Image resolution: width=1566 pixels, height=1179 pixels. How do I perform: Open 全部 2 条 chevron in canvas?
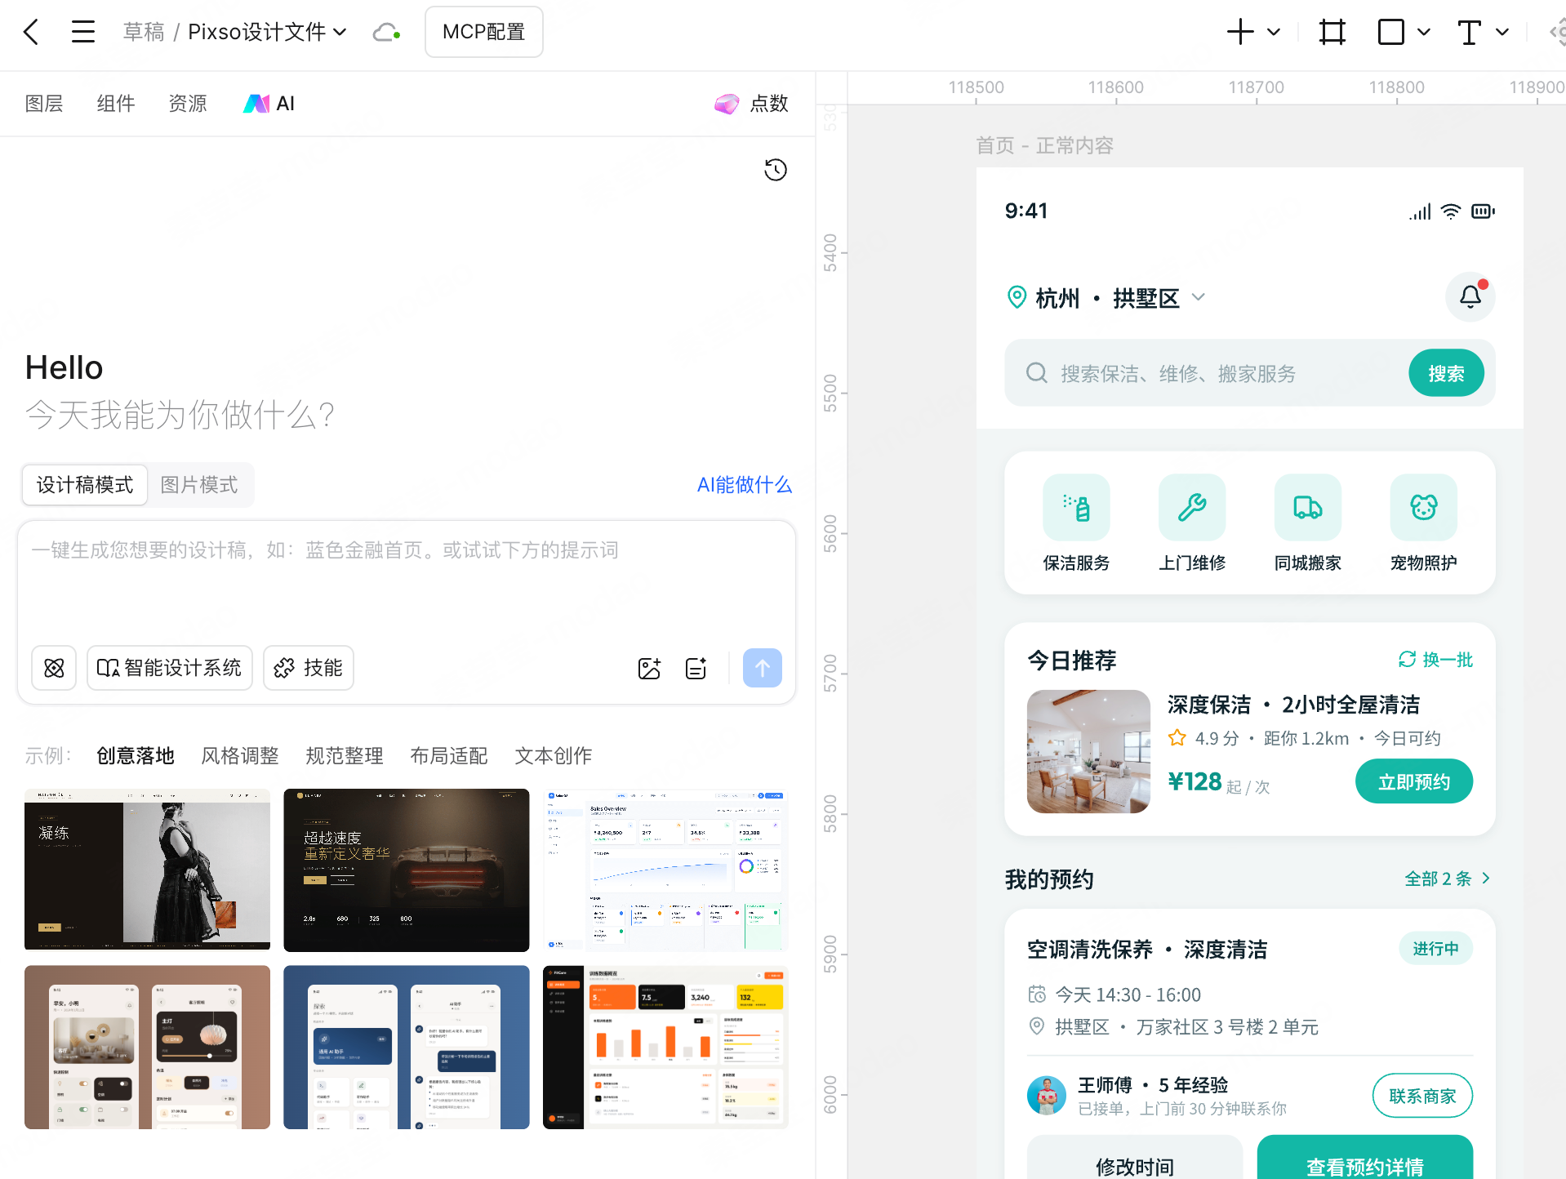coord(1486,878)
